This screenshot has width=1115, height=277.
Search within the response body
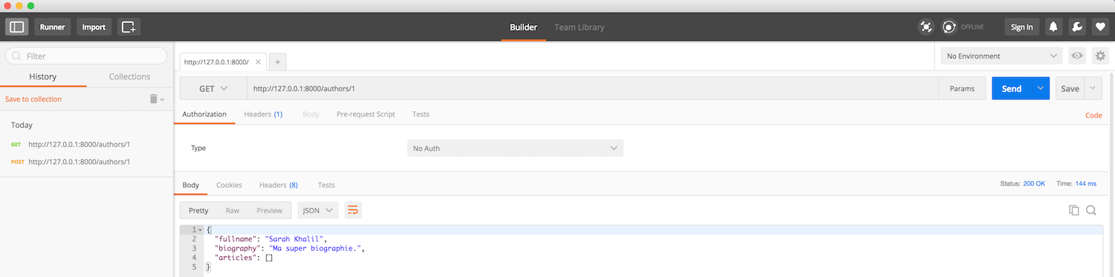click(x=1091, y=210)
